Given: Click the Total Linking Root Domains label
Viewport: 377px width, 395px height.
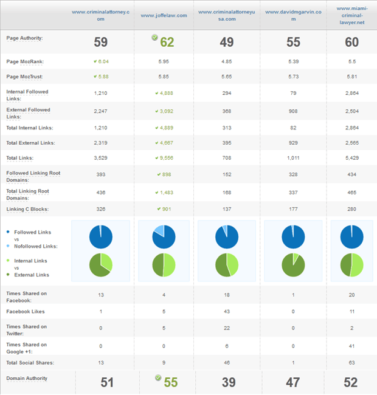Looking at the screenshot, I should coord(27,194).
